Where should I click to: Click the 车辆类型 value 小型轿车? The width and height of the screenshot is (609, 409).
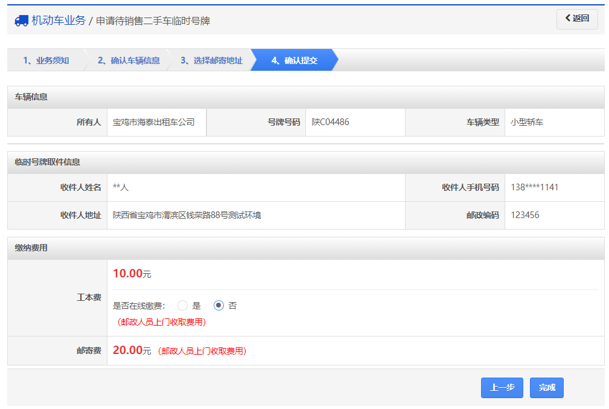pyautogui.click(x=527, y=121)
